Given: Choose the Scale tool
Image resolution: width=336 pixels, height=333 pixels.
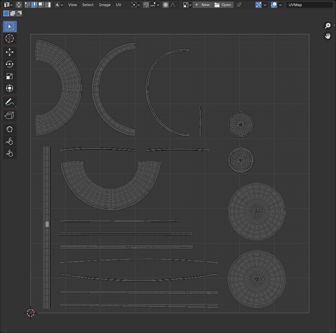Looking at the screenshot, I should (x=10, y=76).
